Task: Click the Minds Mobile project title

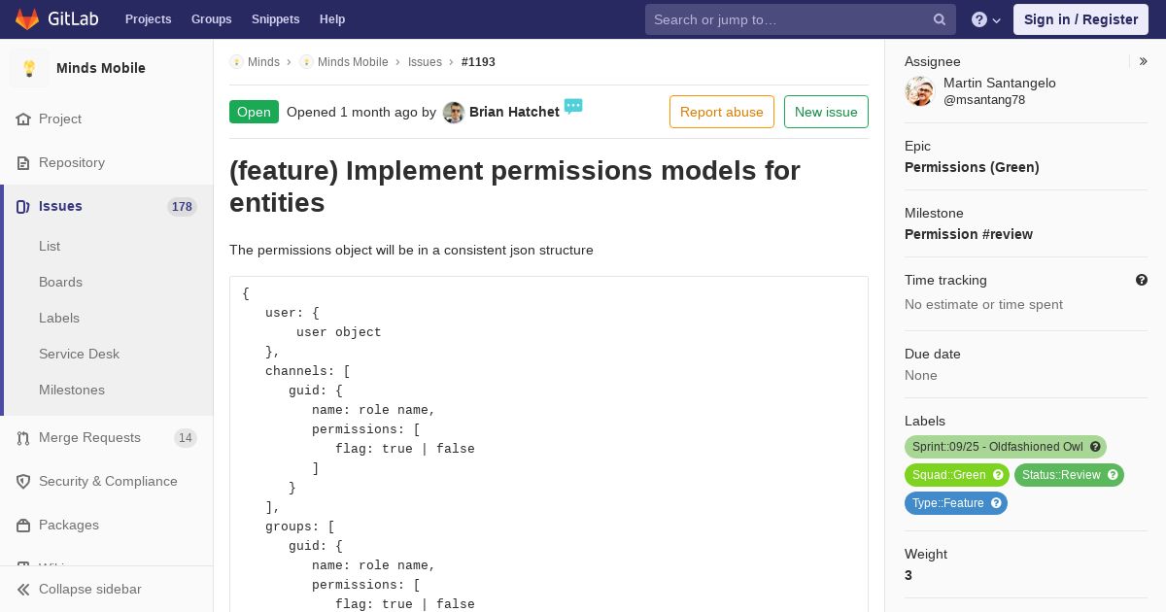Action: [x=101, y=68]
